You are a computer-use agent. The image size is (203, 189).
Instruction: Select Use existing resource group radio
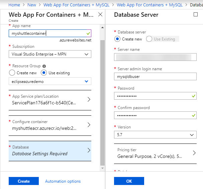(x=44, y=73)
